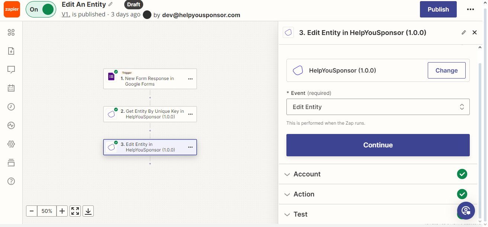Open the V1. version link
The height and width of the screenshot is (227, 488).
tap(66, 15)
